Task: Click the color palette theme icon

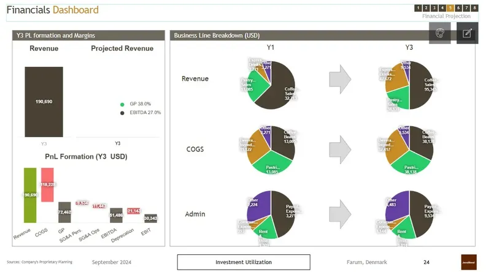Action: [440, 33]
